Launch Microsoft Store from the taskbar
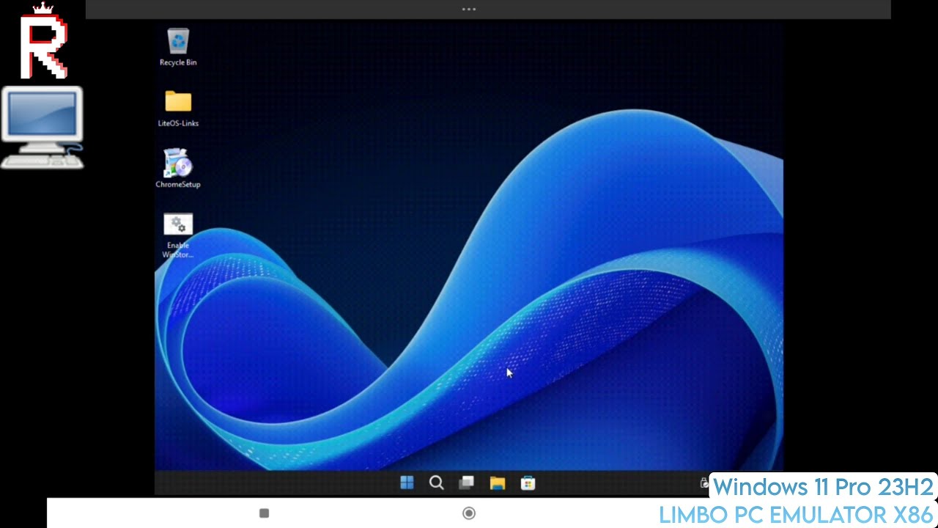Screen dimensions: 938x528 tap(528, 483)
